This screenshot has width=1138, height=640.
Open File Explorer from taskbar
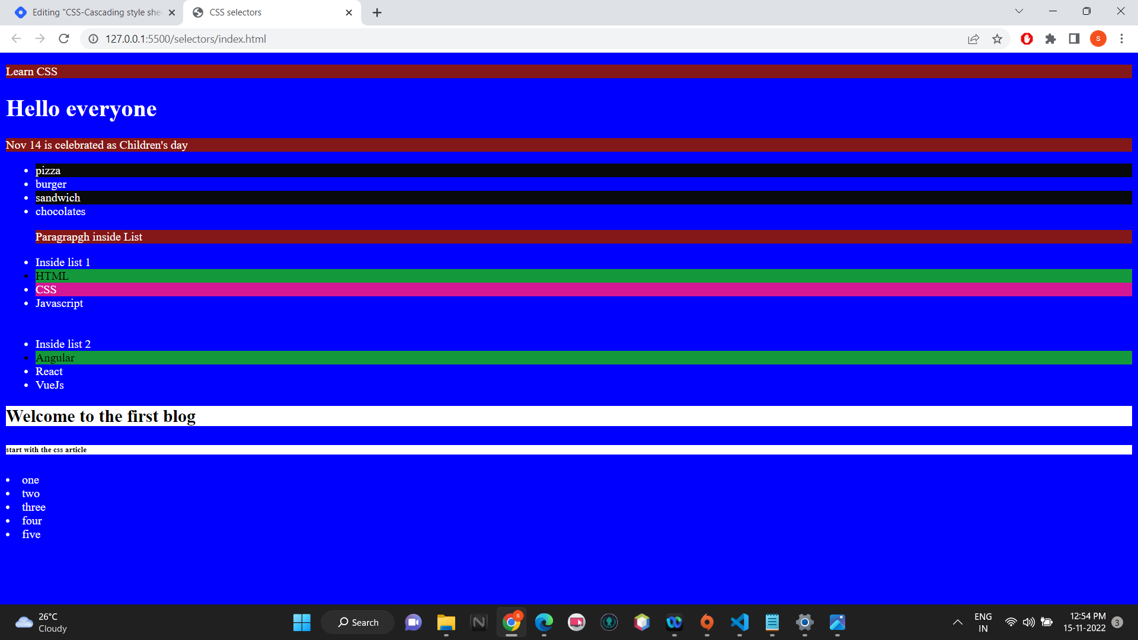pos(446,622)
